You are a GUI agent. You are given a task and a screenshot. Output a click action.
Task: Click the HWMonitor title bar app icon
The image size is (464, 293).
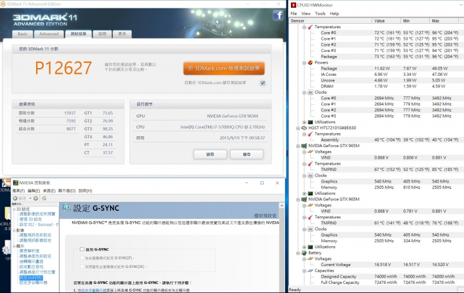[293, 5]
